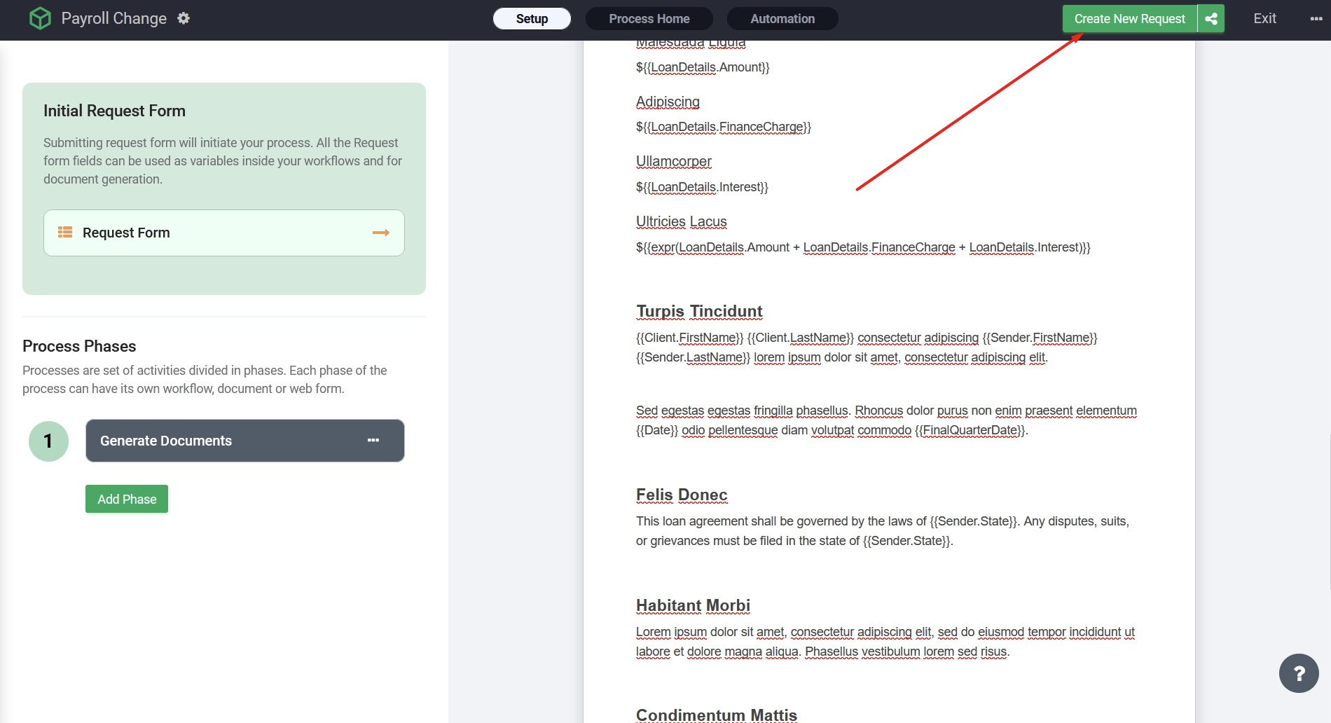Switch to the Process Home tab
Viewport: 1331px width, 723px height.
tap(649, 19)
